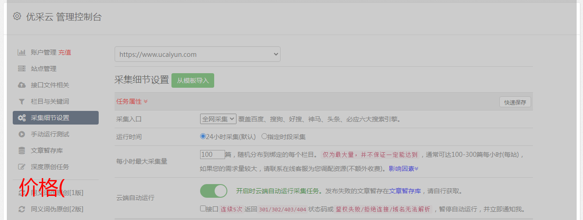The width and height of the screenshot is (583, 220).
Task: Collapse the 任务属性 section
Action: pyautogui.click(x=132, y=101)
